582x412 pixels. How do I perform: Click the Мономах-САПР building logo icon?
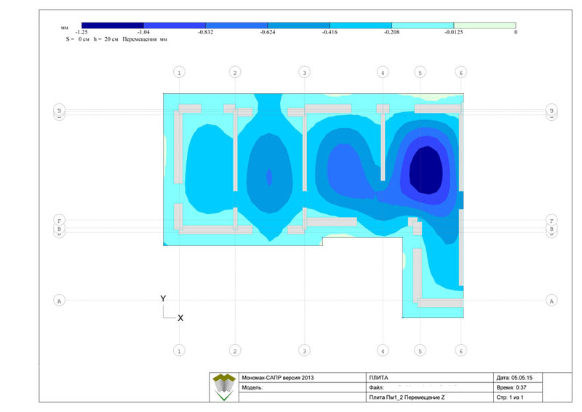tap(224, 387)
